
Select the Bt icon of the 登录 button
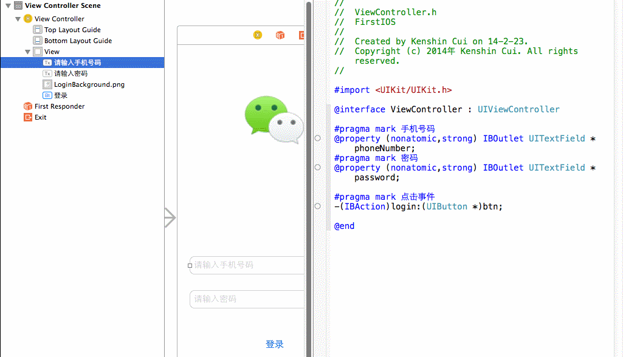47,95
